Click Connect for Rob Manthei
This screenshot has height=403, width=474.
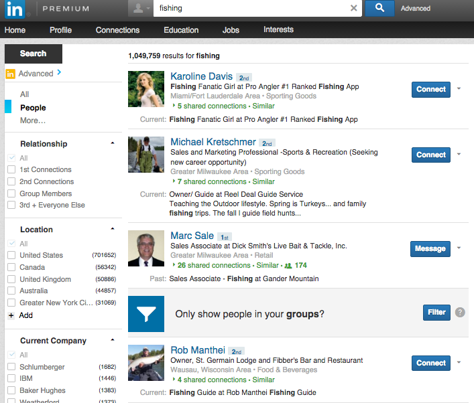(x=431, y=363)
